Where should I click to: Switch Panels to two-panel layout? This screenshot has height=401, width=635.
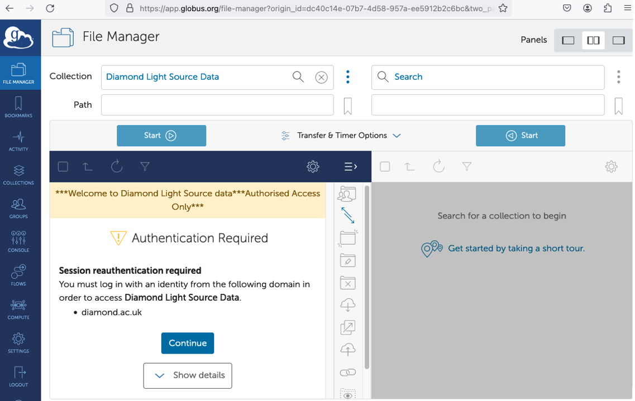(593, 40)
